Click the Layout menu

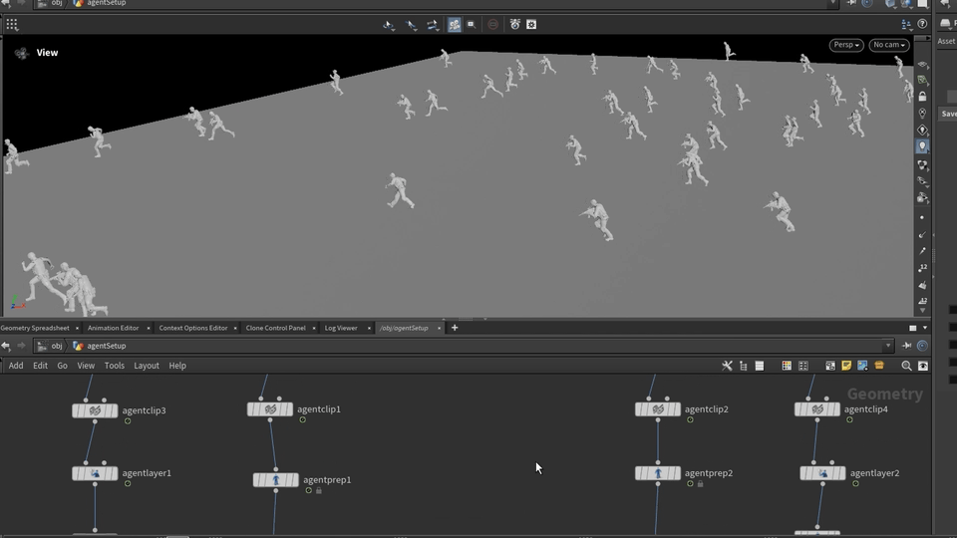tap(147, 366)
